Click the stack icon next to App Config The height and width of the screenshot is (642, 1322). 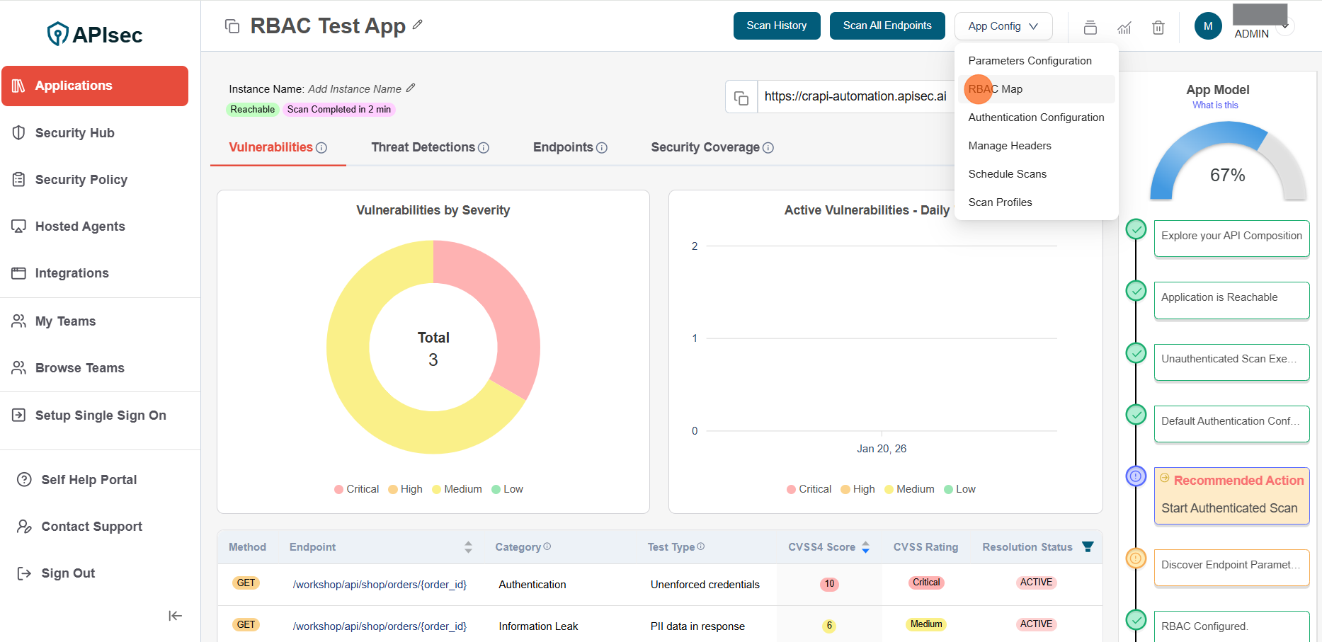1090,28
